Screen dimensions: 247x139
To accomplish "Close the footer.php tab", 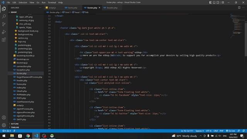I will pyautogui.click(x=100, y=8).
